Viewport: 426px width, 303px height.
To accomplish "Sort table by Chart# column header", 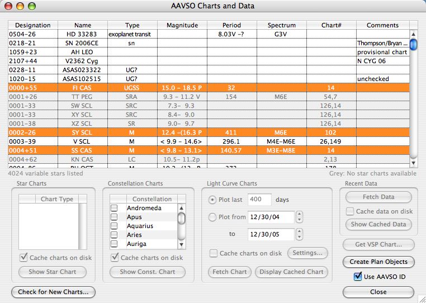I will pos(331,25).
